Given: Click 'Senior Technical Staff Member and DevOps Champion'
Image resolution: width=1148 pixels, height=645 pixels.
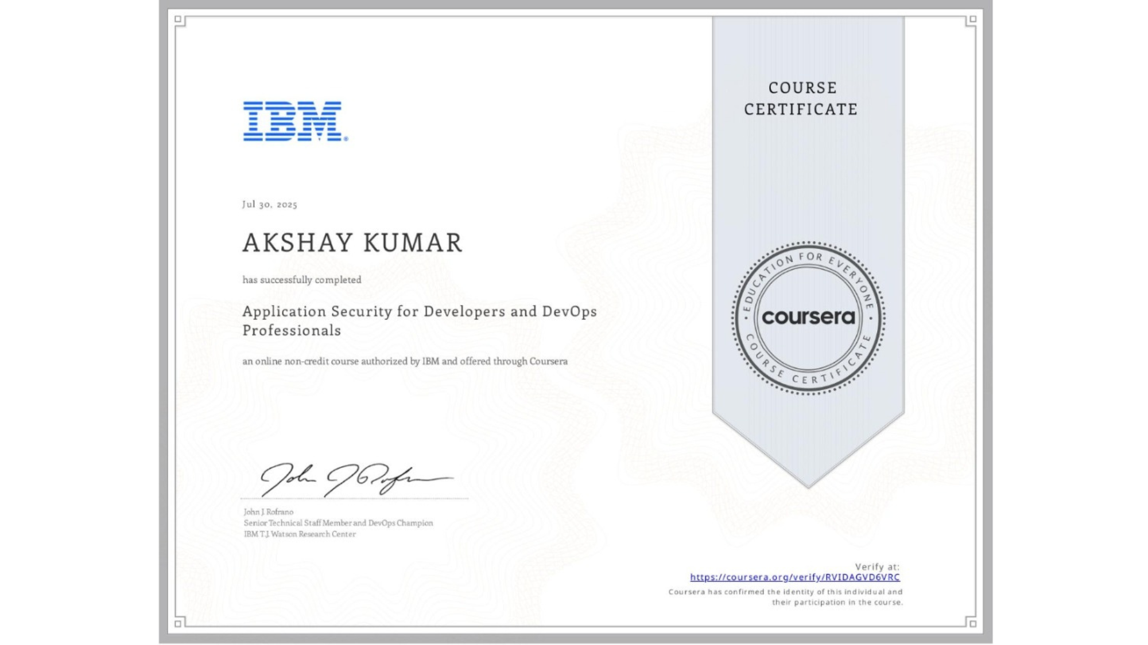Looking at the screenshot, I should (338, 523).
